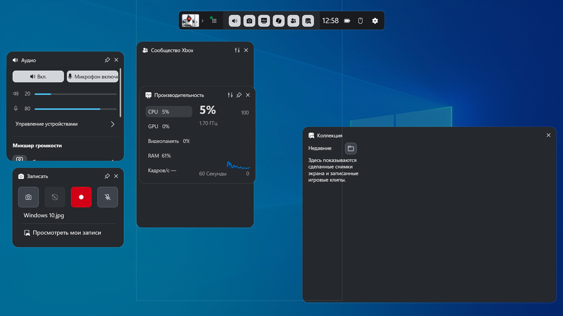Click the 'Производительность' title monitor icon
The width and height of the screenshot is (563, 316).
(148, 95)
